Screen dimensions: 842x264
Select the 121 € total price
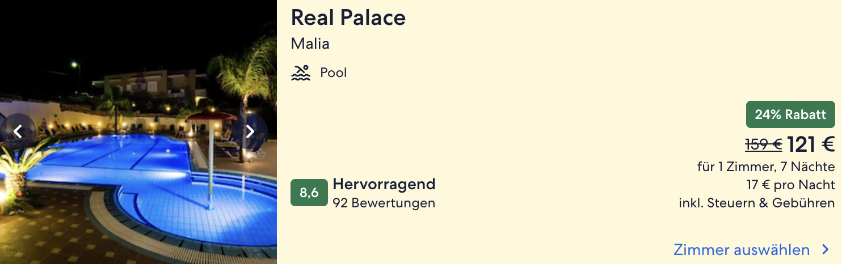[x=811, y=145]
